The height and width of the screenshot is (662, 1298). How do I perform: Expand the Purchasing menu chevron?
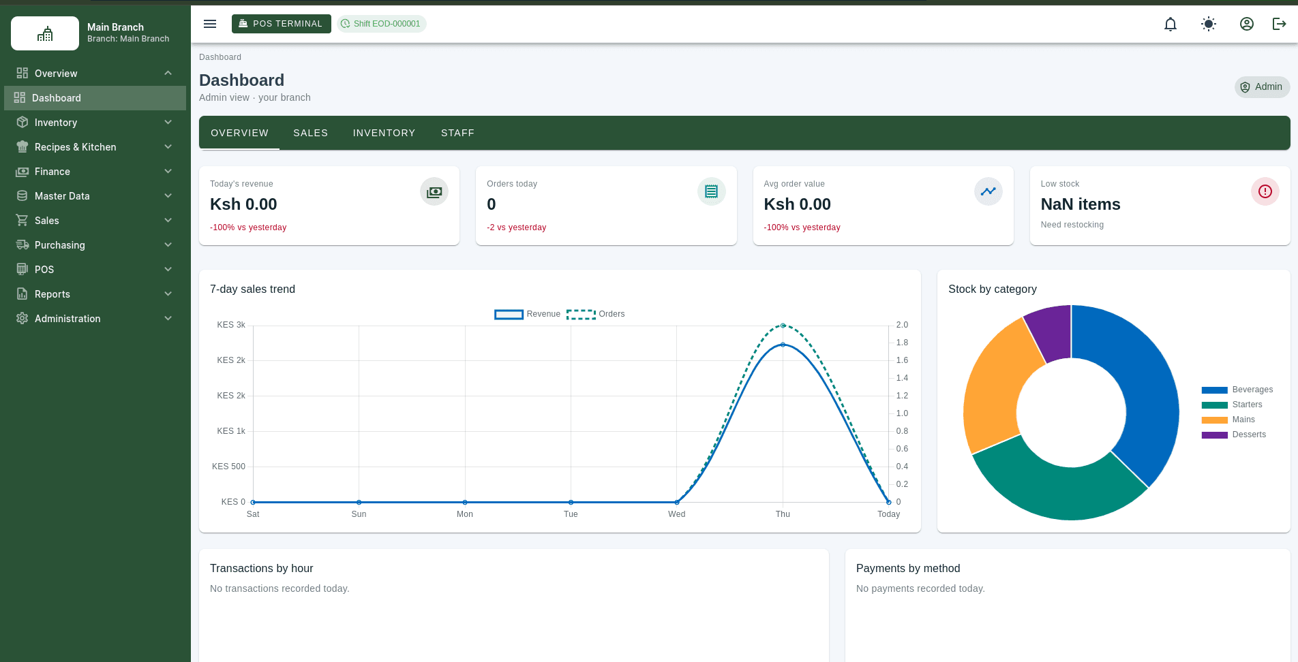[168, 245]
